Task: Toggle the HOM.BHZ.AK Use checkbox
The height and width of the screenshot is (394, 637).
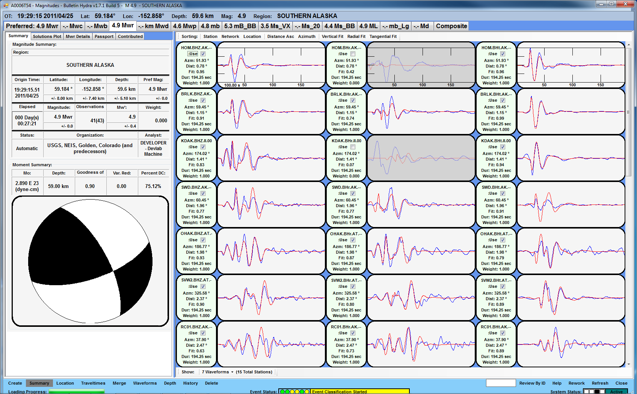Action: (x=203, y=54)
